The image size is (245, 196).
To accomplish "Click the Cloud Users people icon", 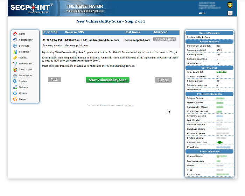I will [15, 69].
